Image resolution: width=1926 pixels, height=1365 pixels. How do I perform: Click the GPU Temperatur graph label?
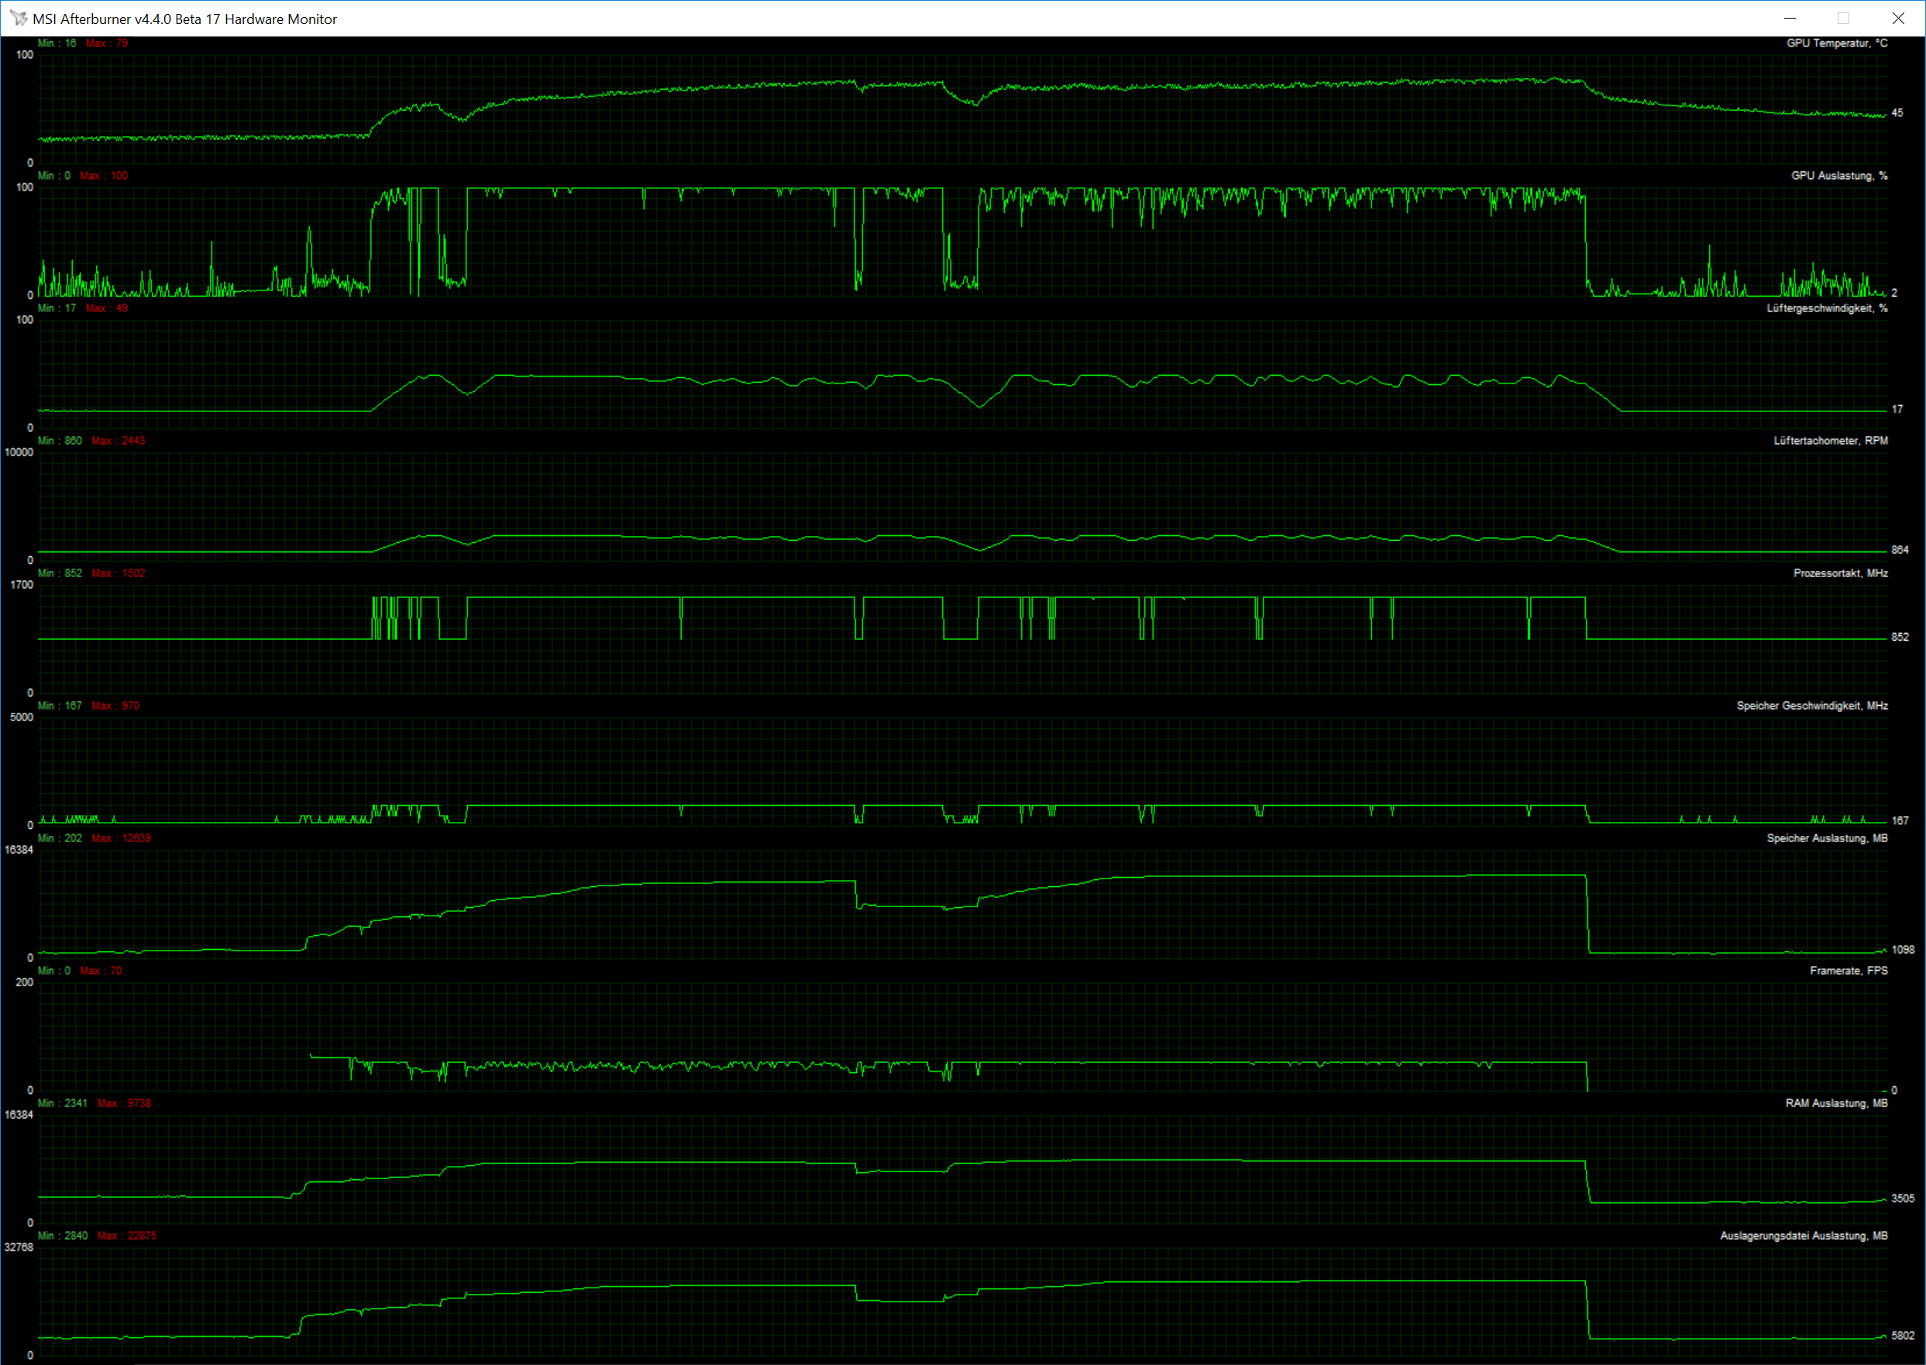[x=1836, y=43]
